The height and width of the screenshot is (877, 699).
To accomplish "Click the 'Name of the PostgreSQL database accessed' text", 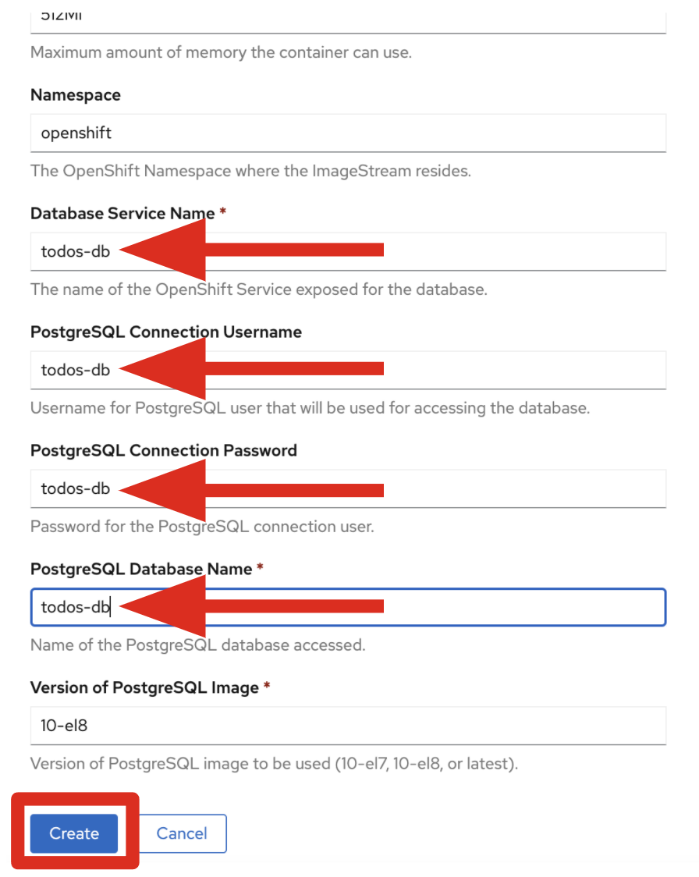I will tap(197, 645).
